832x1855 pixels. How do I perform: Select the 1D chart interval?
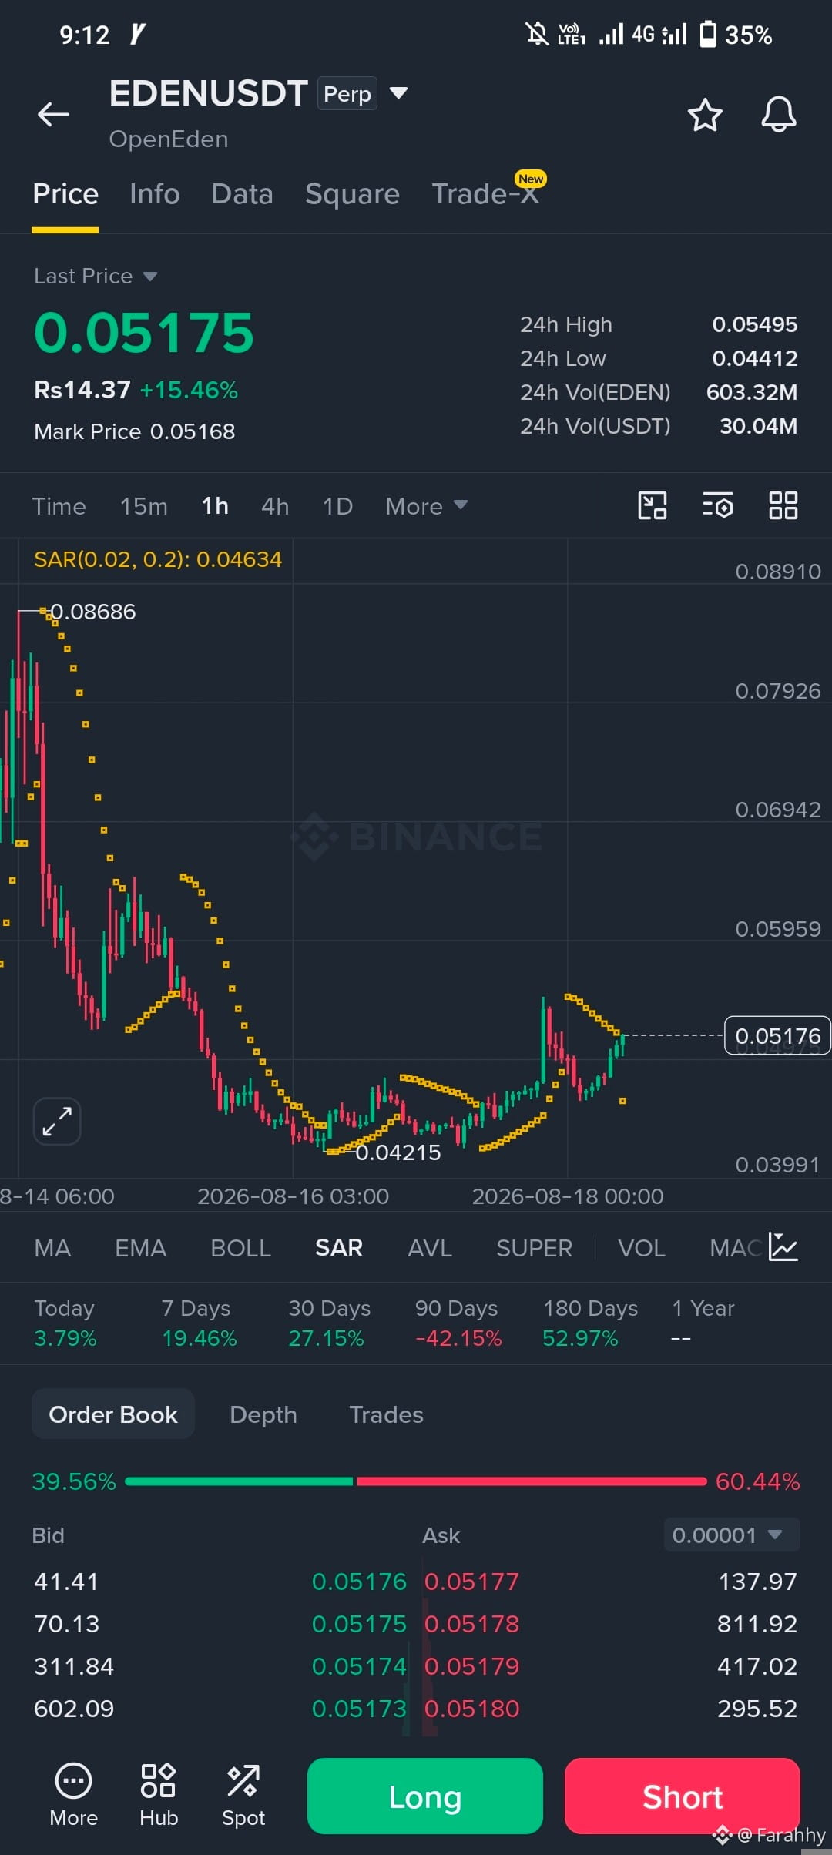[337, 506]
